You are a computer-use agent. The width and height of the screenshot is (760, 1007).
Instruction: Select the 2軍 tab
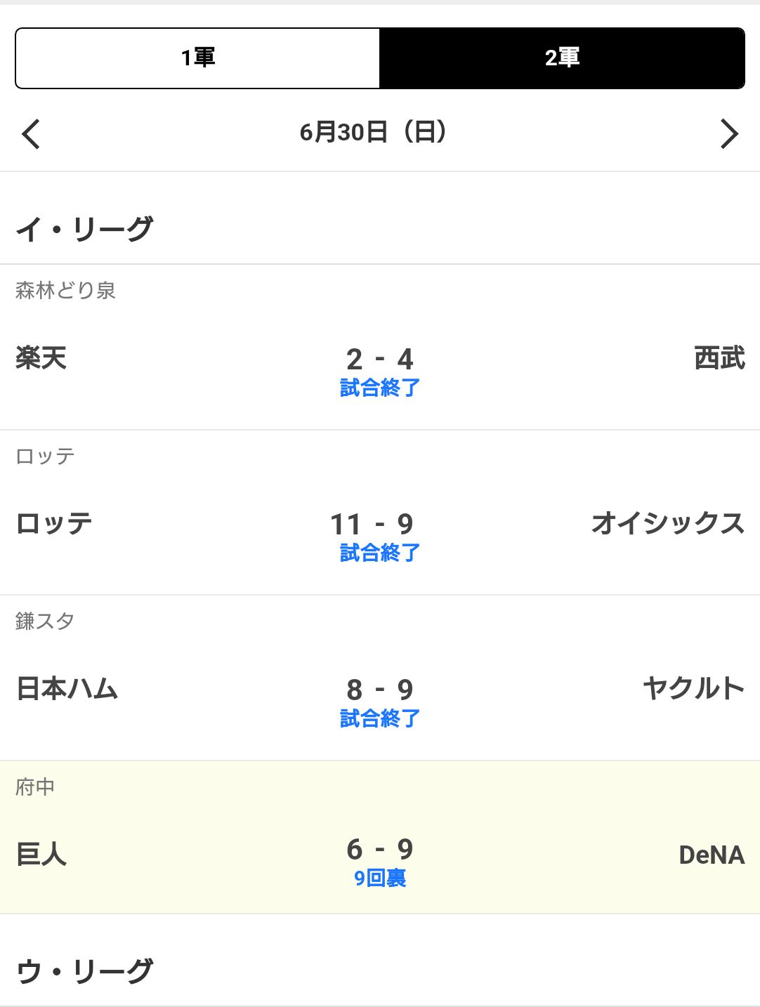pyautogui.click(x=562, y=58)
